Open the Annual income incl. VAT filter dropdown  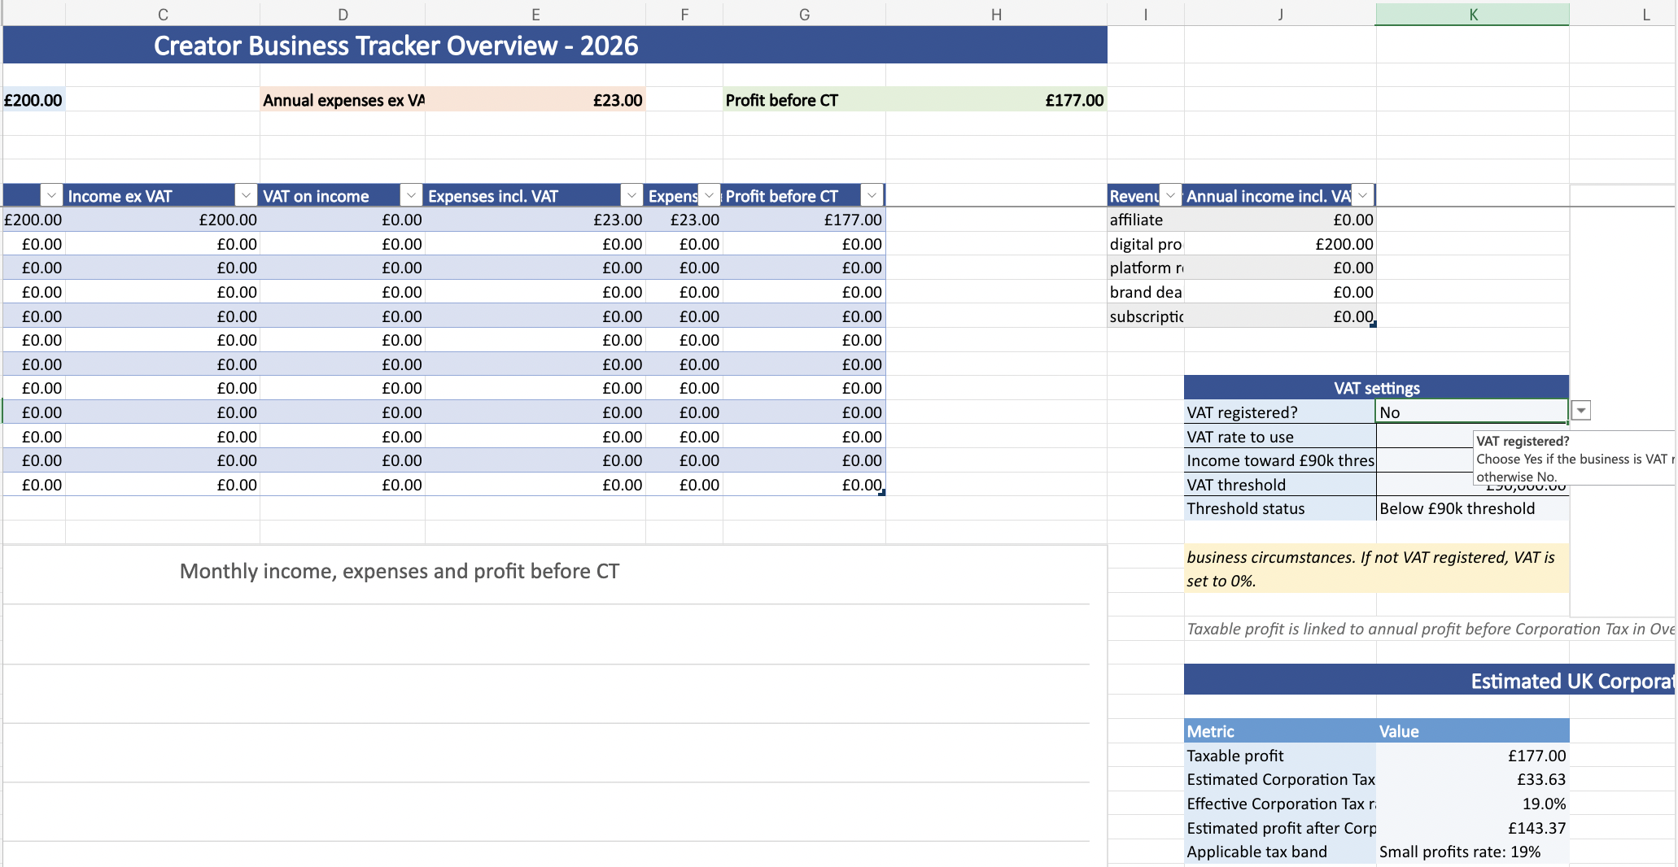tap(1362, 195)
